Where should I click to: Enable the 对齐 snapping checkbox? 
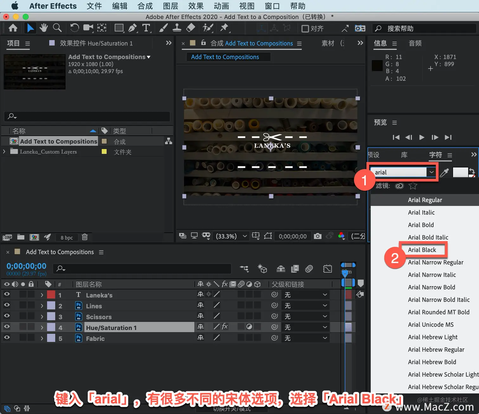(305, 29)
